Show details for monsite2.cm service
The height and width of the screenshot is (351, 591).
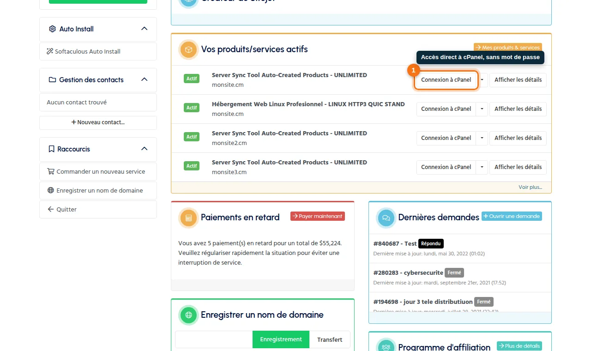coord(518,138)
